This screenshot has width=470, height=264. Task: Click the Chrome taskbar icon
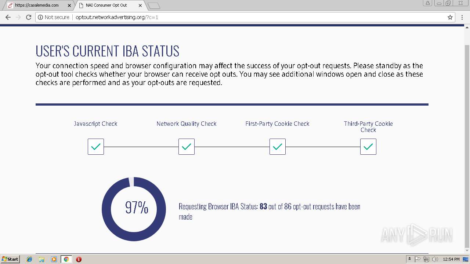pos(66,259)
